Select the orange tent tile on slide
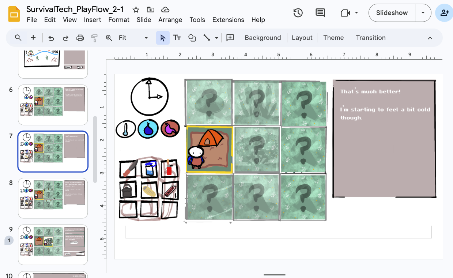Viewport: 453px width, 278px height. (x=209, y=149)
